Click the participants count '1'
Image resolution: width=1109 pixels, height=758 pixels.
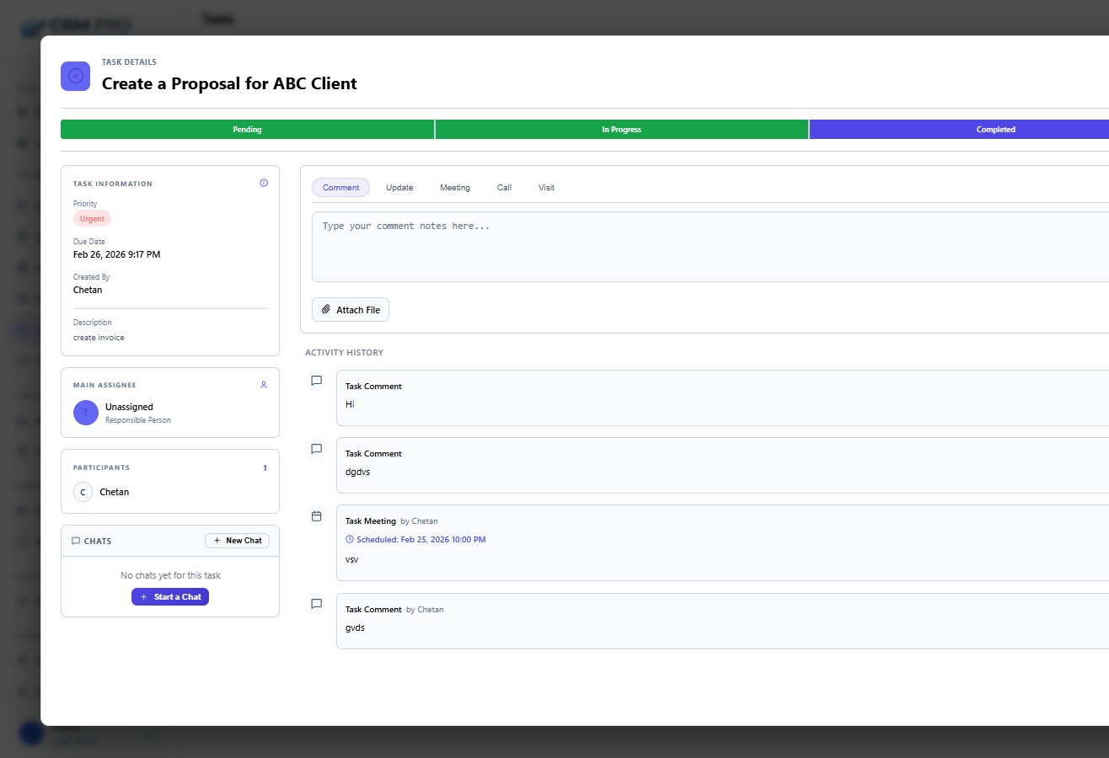(265, 467)
